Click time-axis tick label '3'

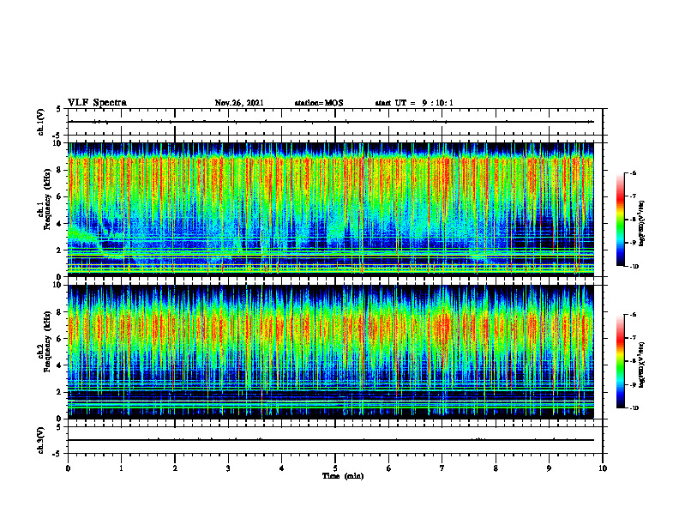click(x=228, y=468)
